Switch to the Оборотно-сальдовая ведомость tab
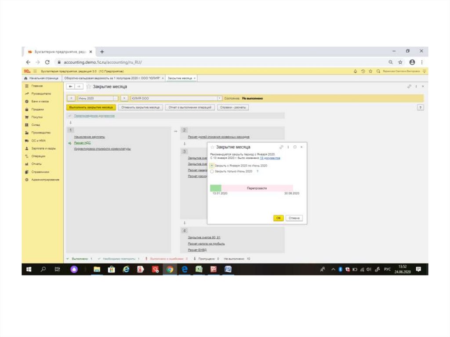The height and width of the screenshot is (337, 450). [x=112, y=78]
